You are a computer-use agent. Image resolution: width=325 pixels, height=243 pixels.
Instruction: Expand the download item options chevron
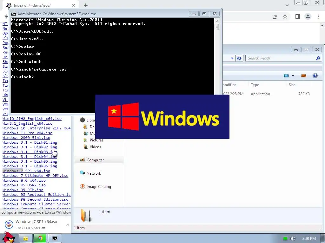(x=67, y=224)
